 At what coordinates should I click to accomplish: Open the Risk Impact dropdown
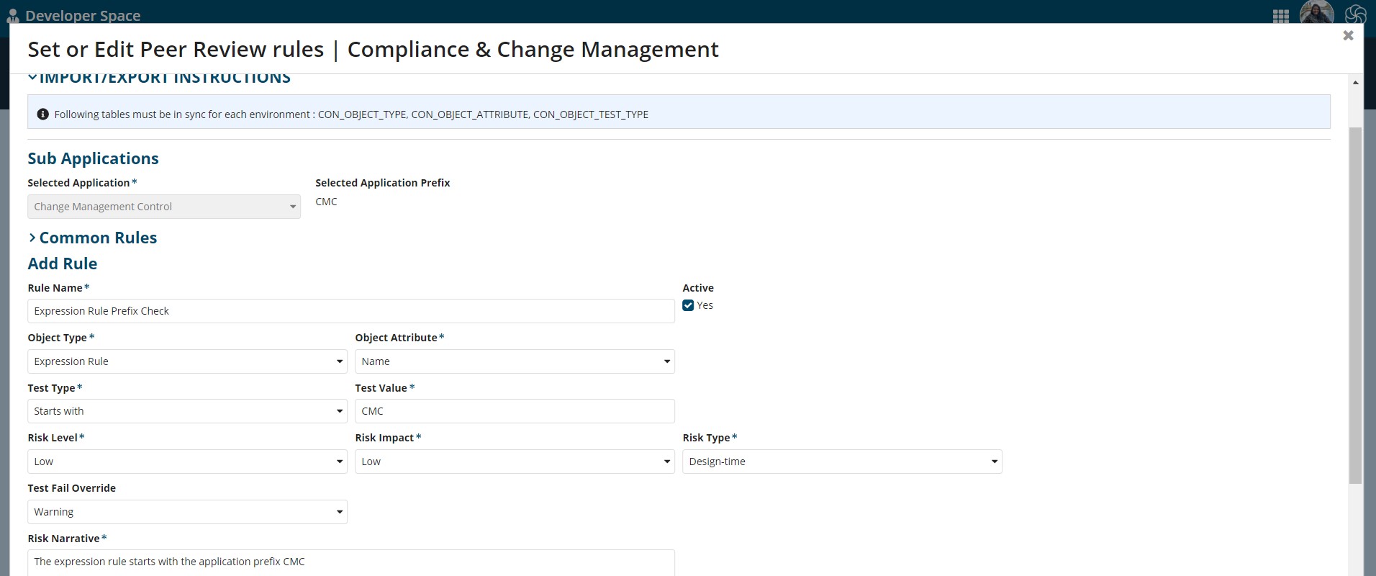point(515,462)
